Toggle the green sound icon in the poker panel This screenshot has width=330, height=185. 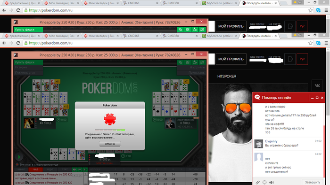(85, 170)
